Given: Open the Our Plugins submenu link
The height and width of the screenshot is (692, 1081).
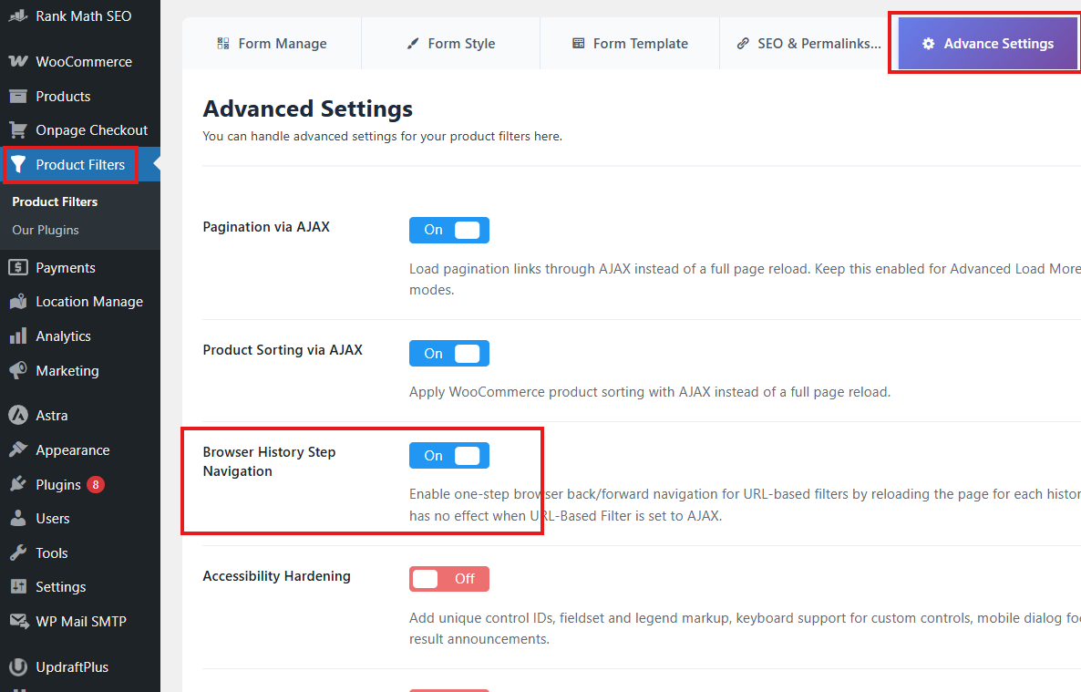Looking at the screenshot, I should pos(46,231).
